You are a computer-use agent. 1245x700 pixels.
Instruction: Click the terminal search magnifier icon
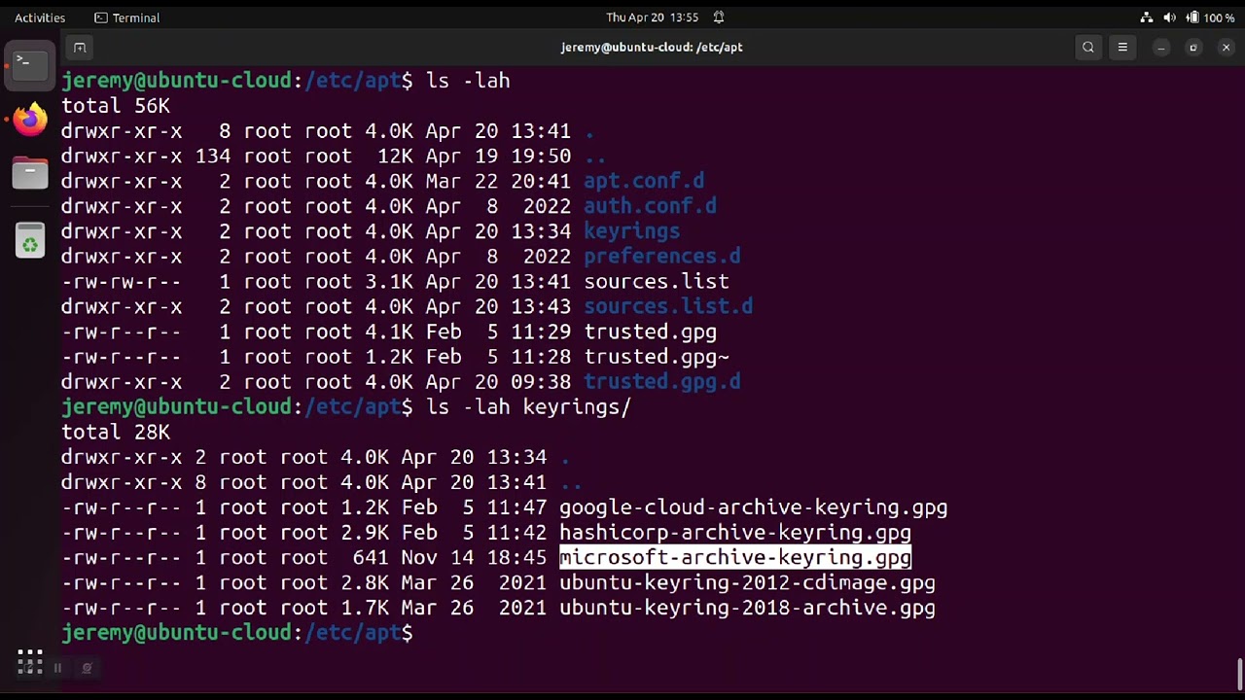1088,48
